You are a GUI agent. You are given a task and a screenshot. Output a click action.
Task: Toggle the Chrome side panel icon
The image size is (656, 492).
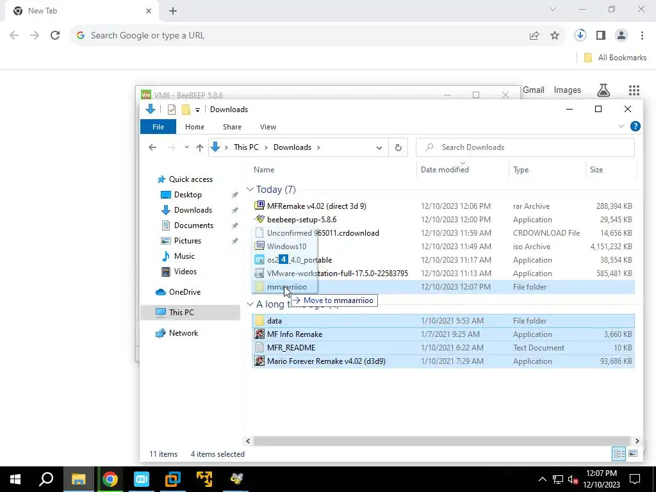[601, 36]
